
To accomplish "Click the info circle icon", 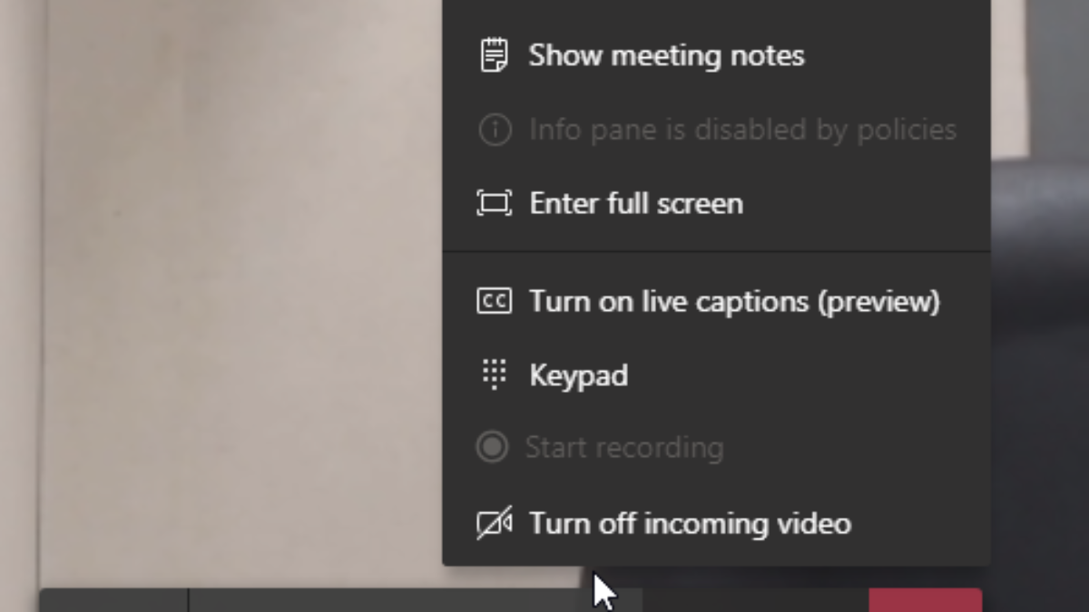I will point(494,130).
